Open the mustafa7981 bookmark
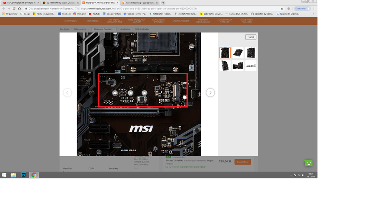 [185, 14]
